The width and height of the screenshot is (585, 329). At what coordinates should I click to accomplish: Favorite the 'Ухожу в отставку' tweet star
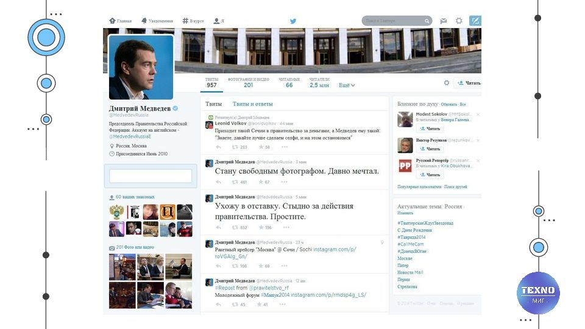click(261, 227)
